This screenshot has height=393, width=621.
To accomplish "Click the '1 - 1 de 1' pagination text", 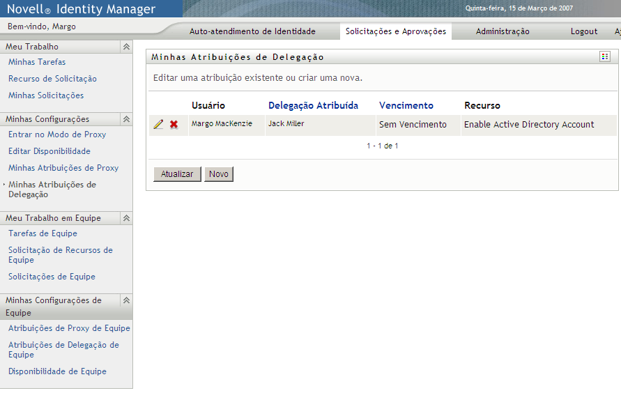I will coord(382,146).
